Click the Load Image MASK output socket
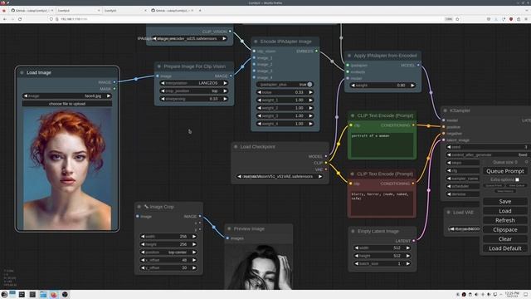 [x=114, y=89]
